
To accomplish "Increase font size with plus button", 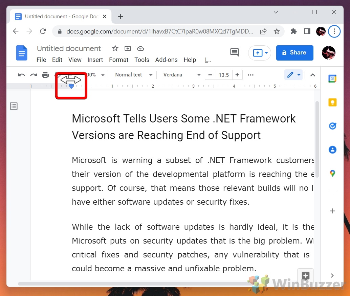I will click(x=237, y=75).
